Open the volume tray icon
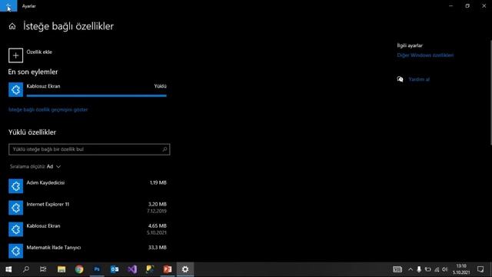The height and width of the screenshot is (277, 492). [x=444, y=269]
